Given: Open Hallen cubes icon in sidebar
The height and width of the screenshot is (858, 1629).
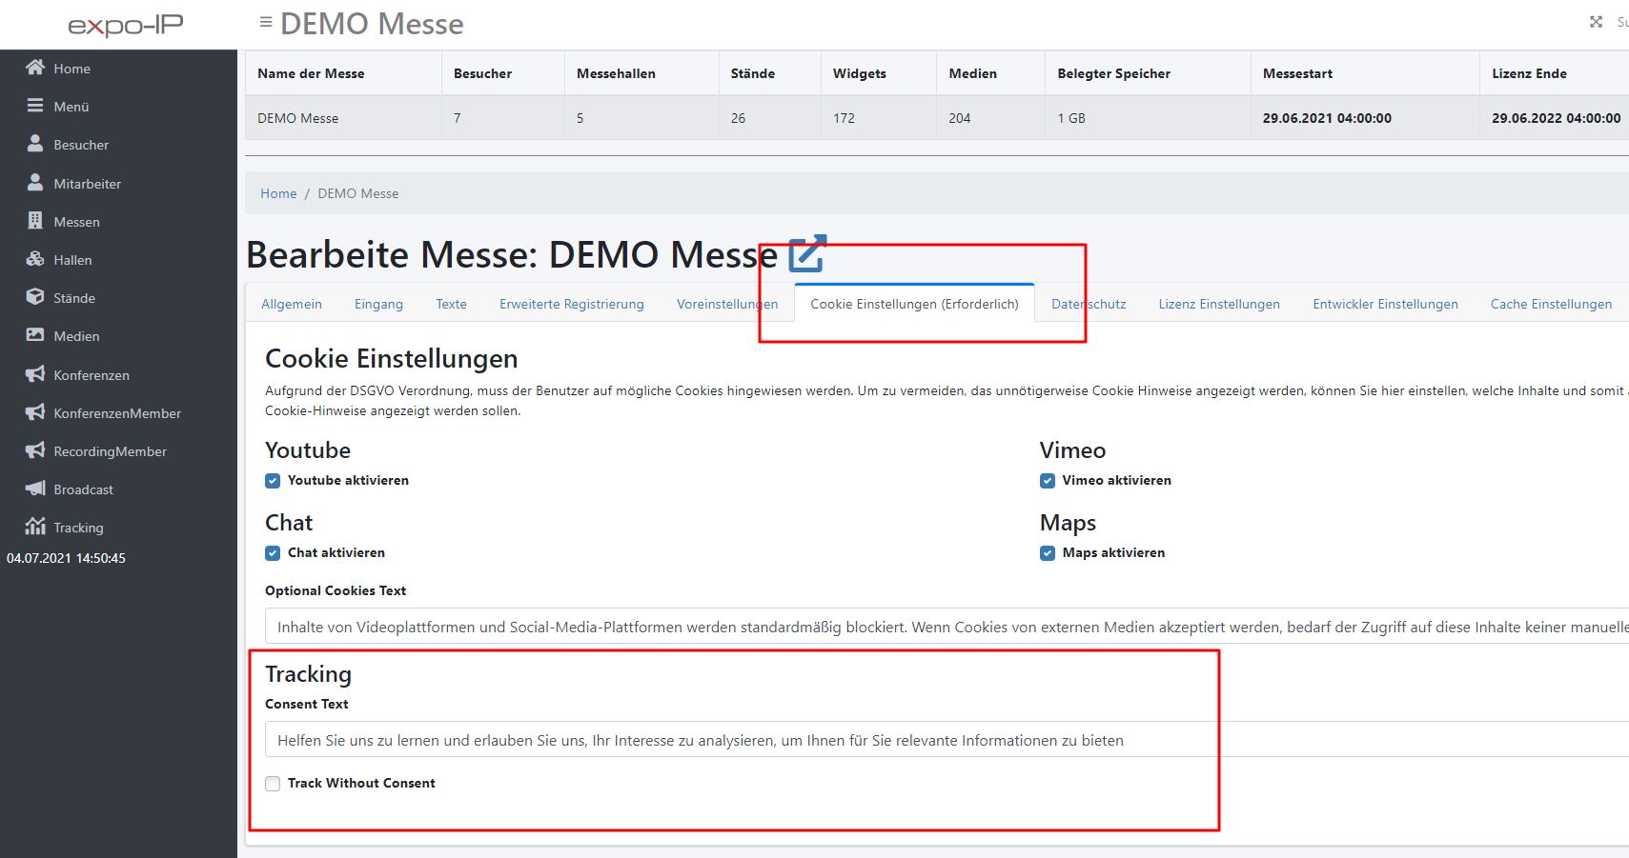Looking at the screenshot, I should (35, 259).
